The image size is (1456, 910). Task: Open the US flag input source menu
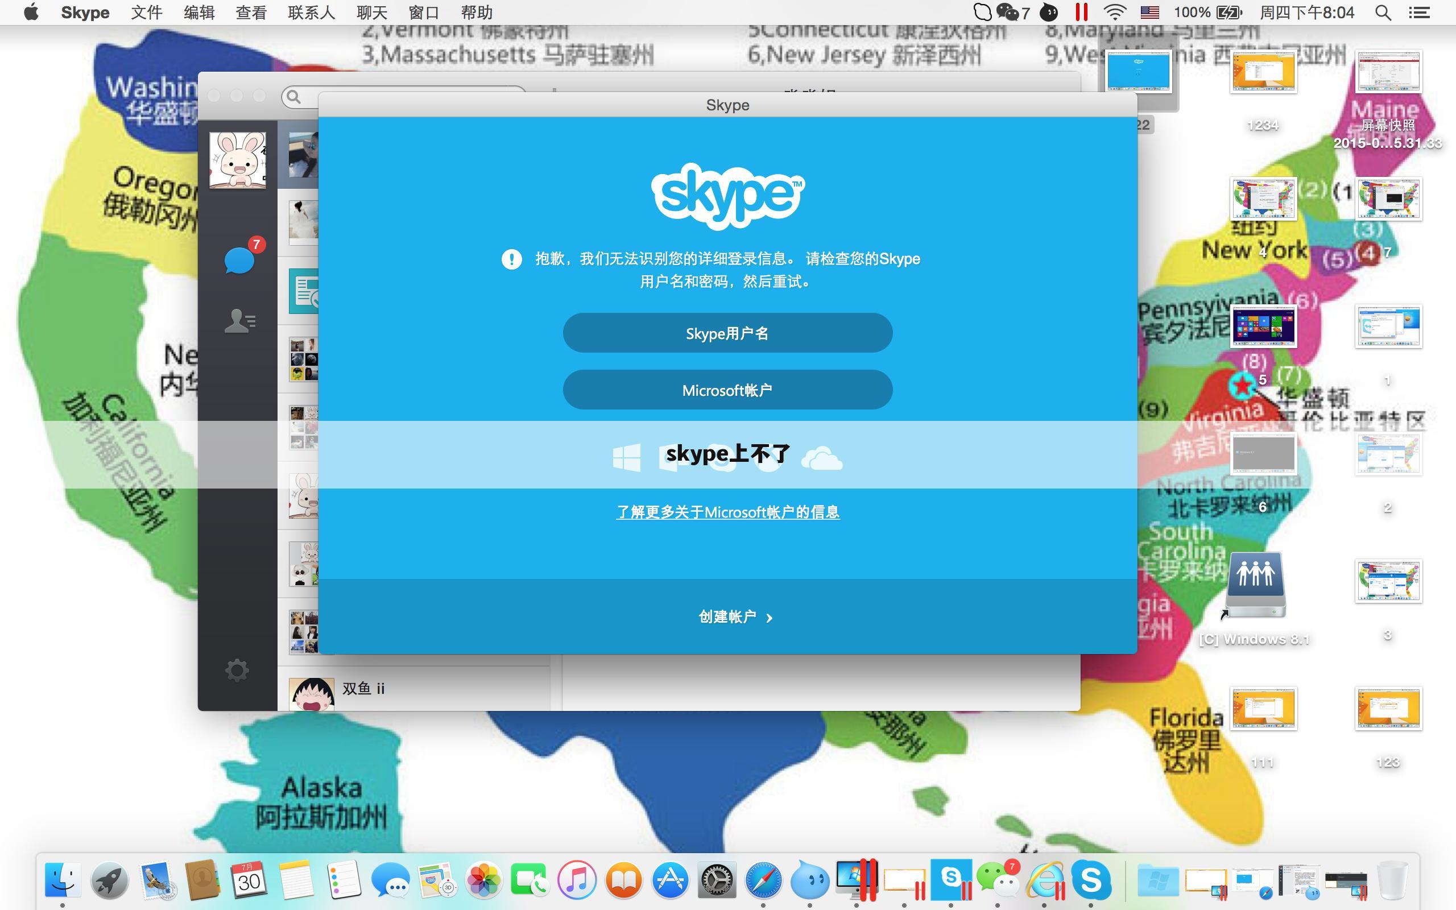click(1150, 13)
